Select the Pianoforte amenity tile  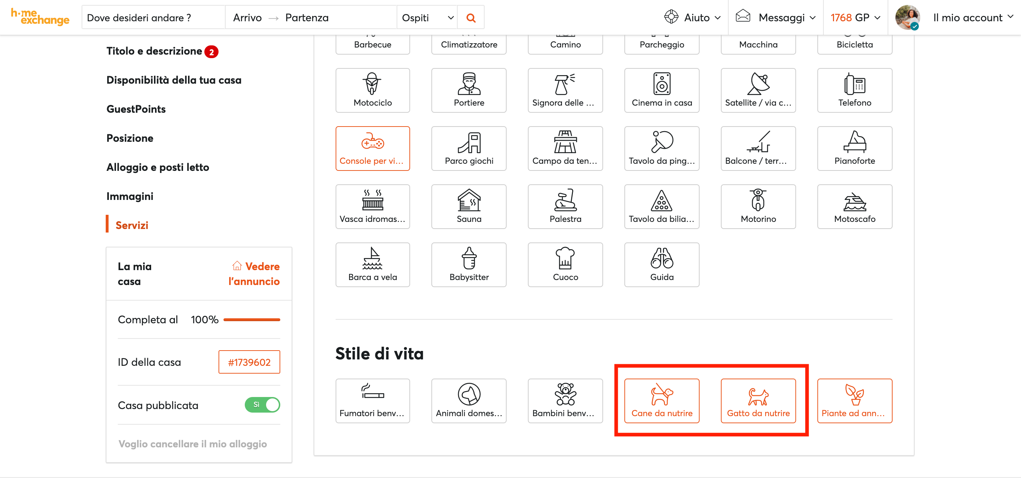[x=854, y=148]
